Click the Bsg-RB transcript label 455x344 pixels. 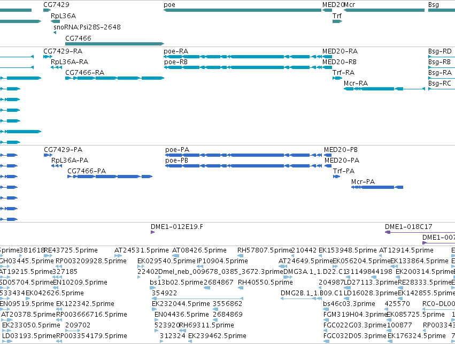(439, 62)
